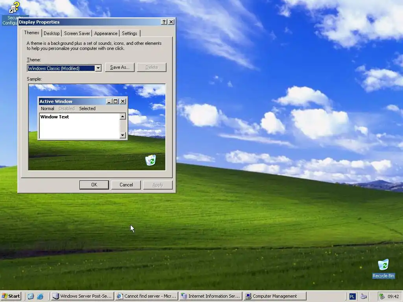This screenshot has height=302, width=403.
Task: Open the Screen Saver tab
Action: [x=77, y=33]
